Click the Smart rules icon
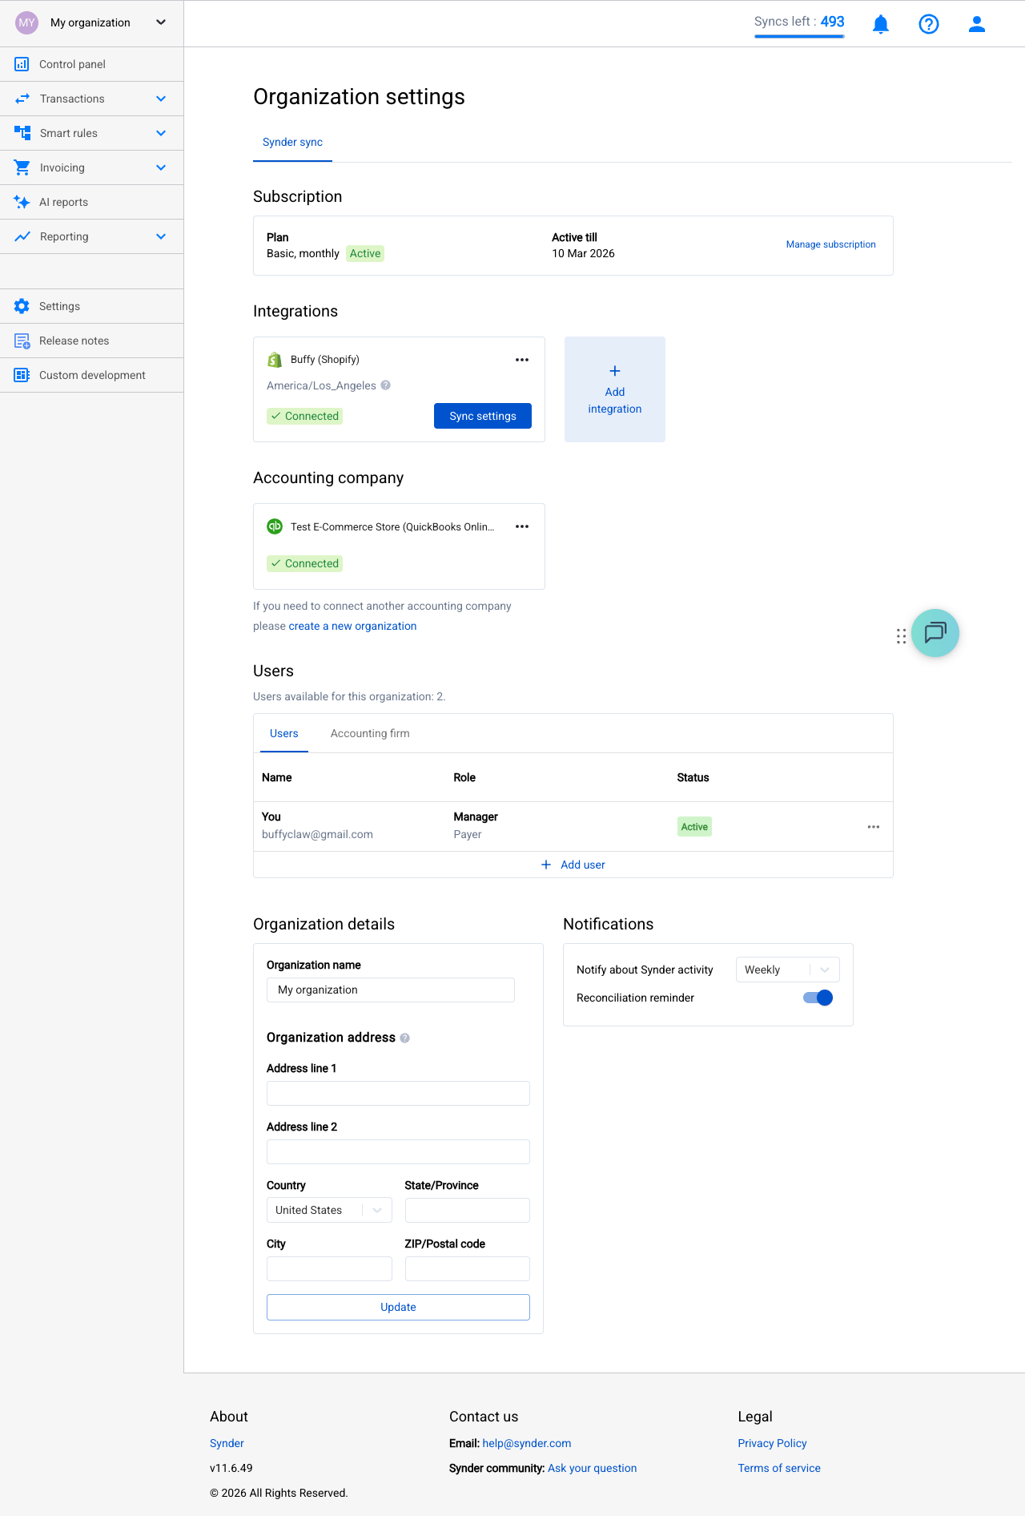 click(x=22, y=133)
